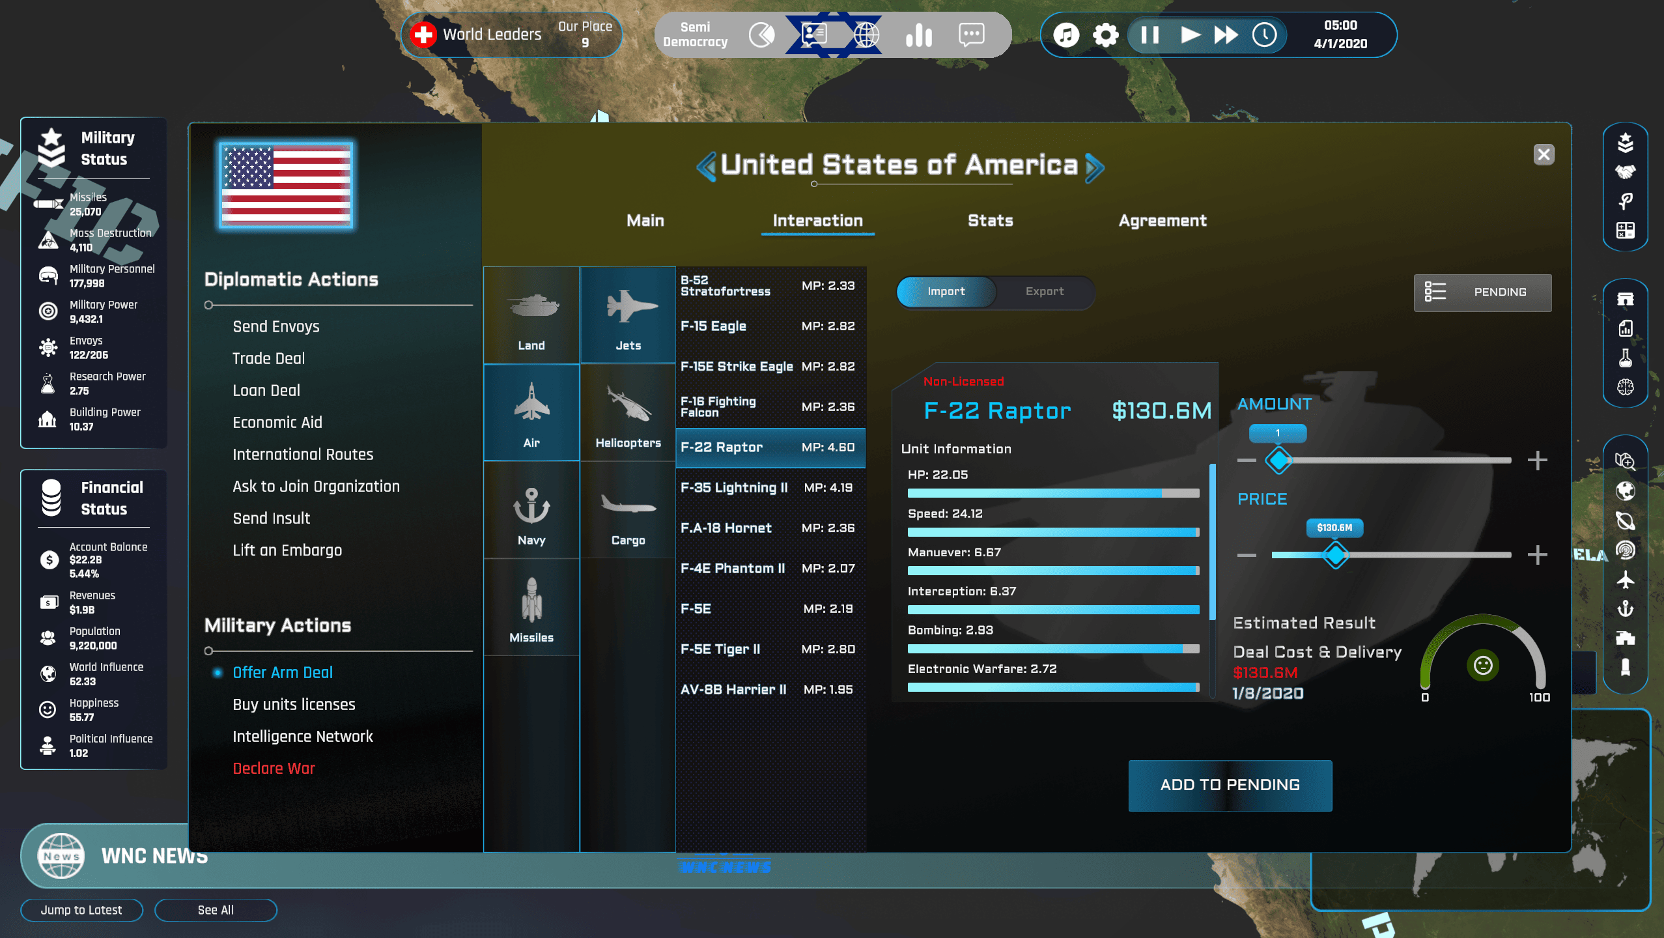Select F-35 Lightning II from list
The width and height of the screenshot is (1664, 938).
click(770, 488)
